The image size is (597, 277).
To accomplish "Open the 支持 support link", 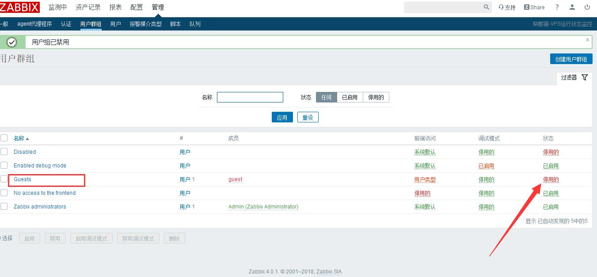I will 507,8.
